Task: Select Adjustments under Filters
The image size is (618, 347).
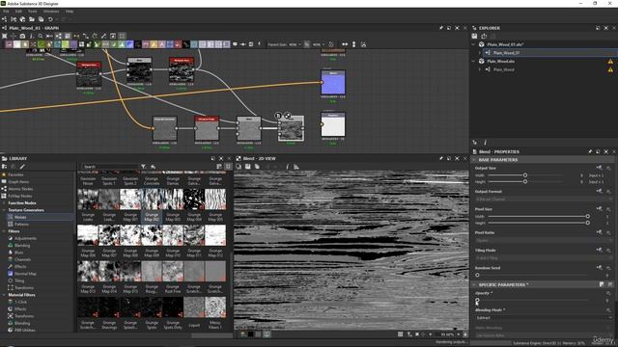Action: pyautogui.click(x=25, y=238)
